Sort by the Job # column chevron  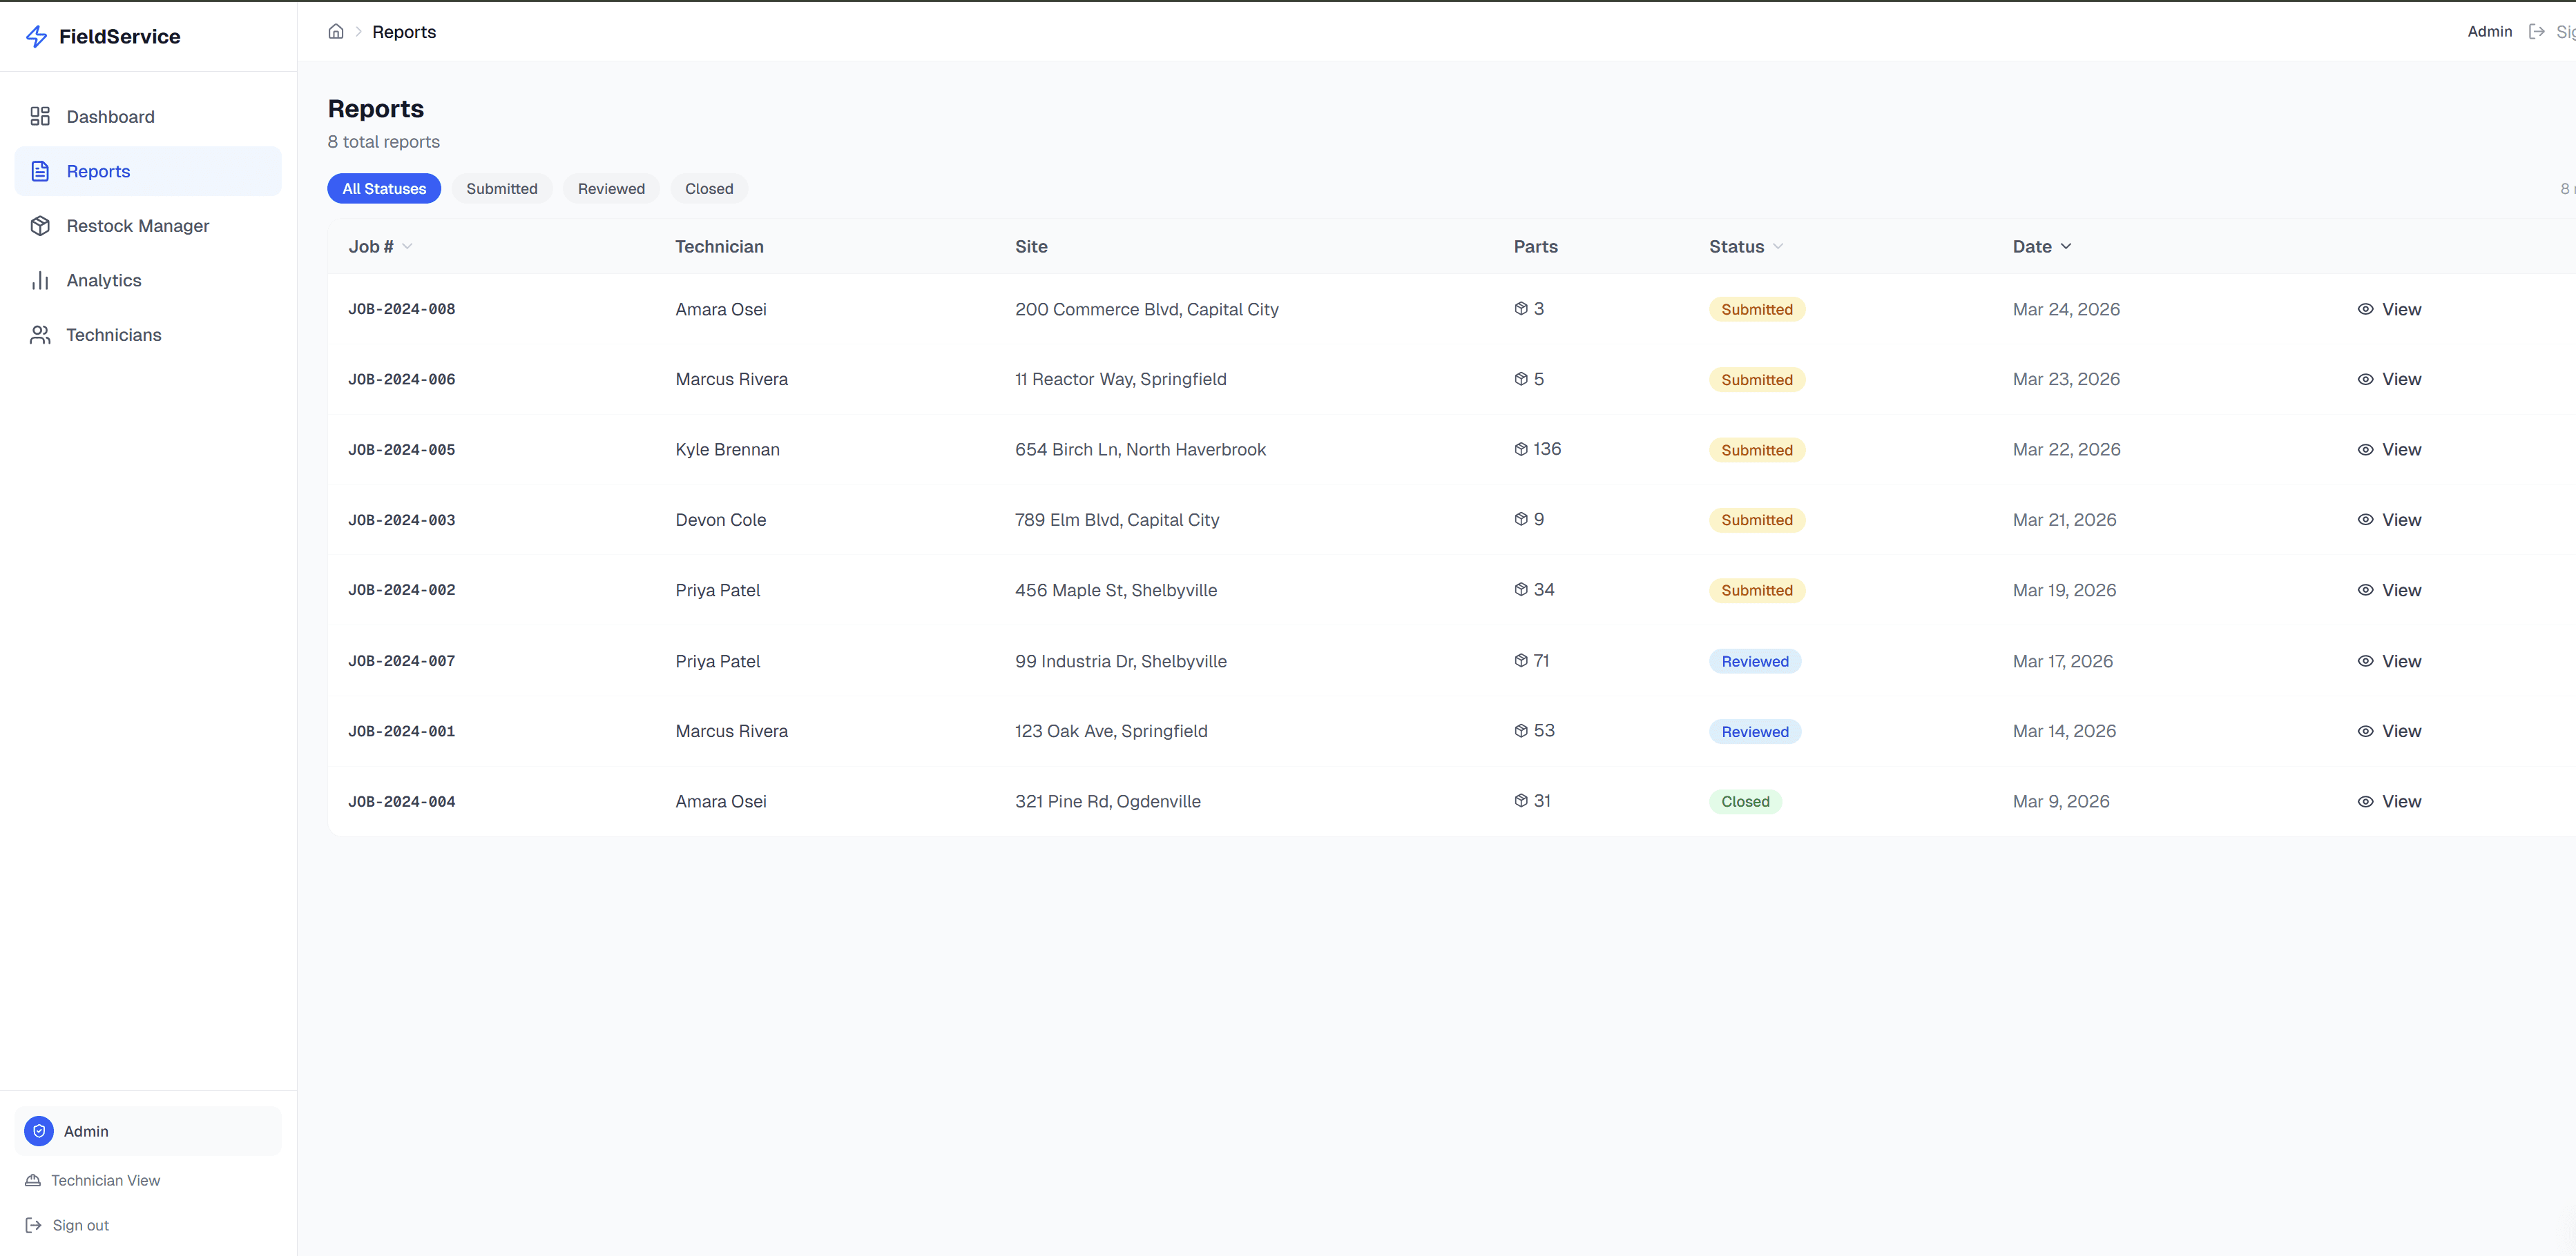tap(407, 247)
